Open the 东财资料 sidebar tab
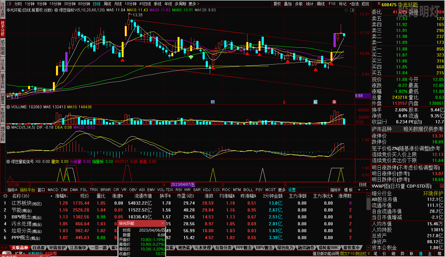The image size is (445, 257). tap(3, 116)
